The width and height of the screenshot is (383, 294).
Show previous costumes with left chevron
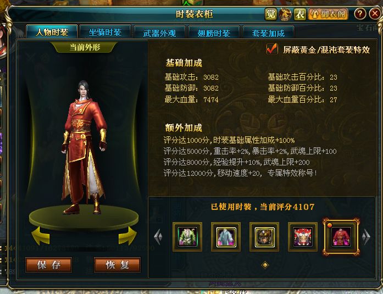(x=158, y=237)
